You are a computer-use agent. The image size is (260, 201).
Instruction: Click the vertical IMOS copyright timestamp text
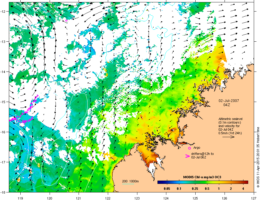[x=258, y=157]
